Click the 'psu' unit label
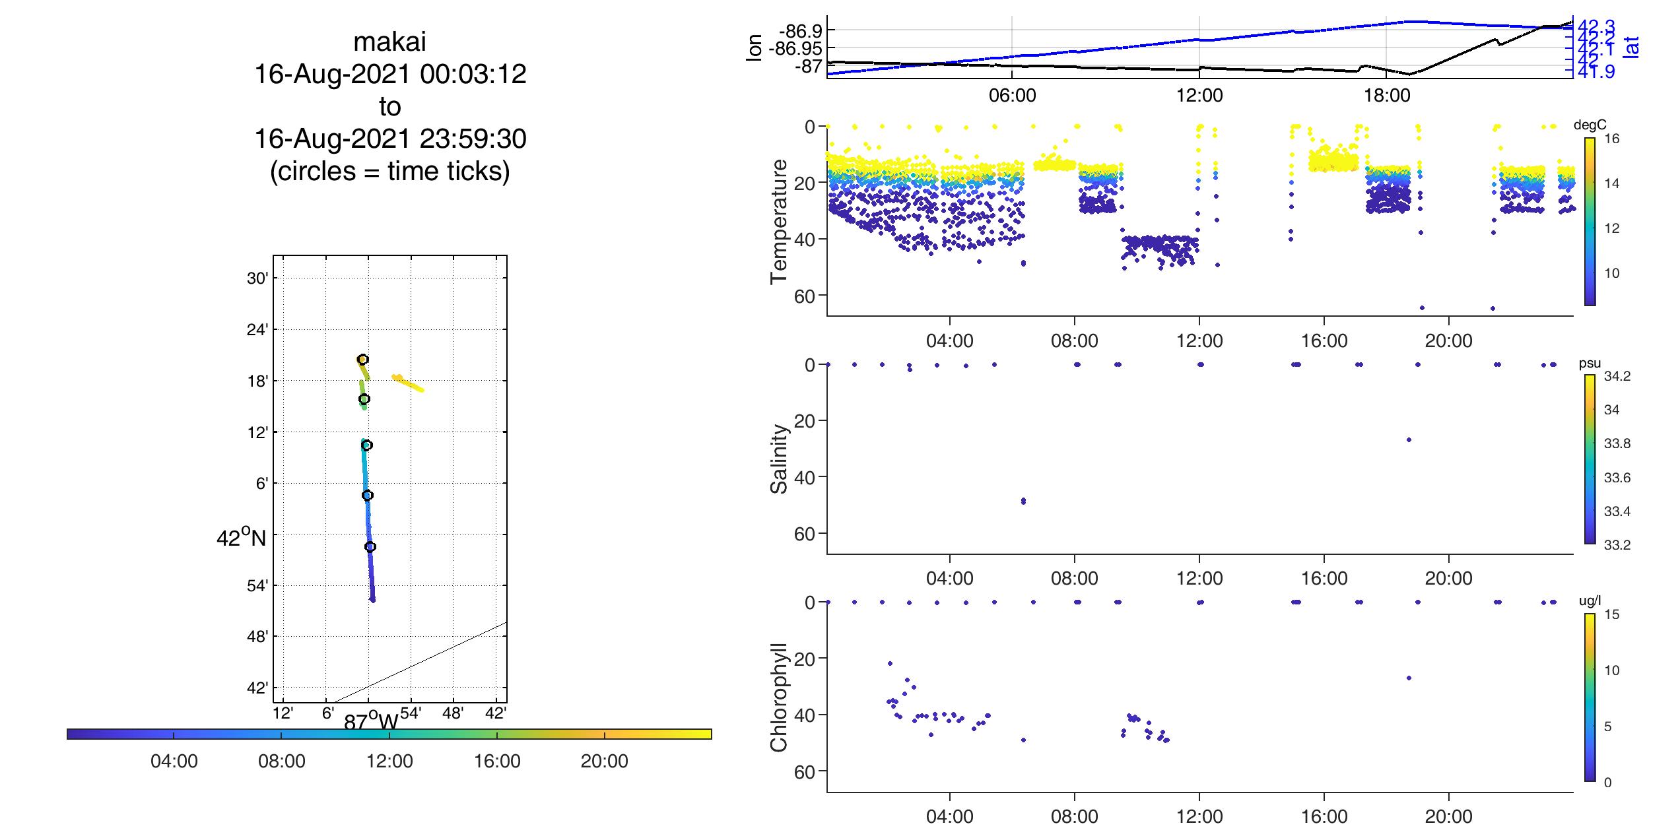This screenshot has width=1680, height=840. point(1590,364)
